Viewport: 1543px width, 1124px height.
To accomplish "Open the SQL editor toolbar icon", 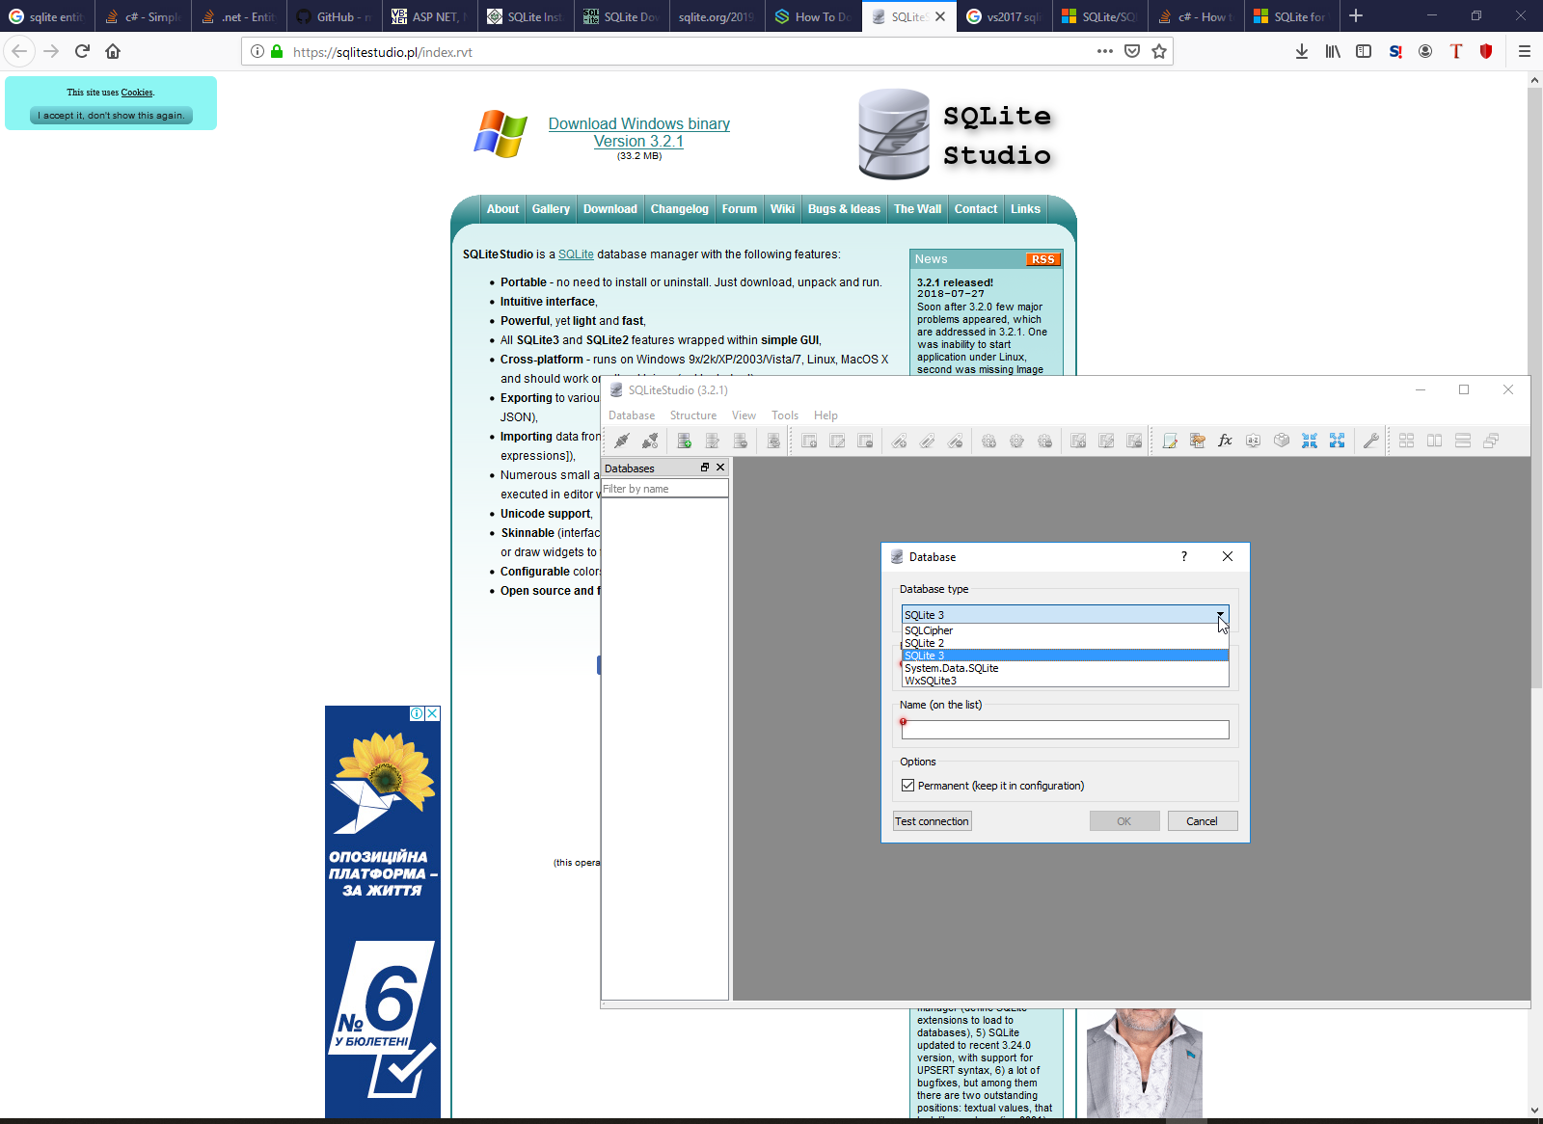I will pos(1170,441).
